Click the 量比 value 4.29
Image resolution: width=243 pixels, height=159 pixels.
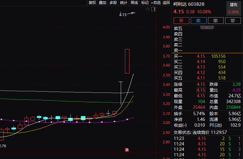pyautogui.click(x=236, y=90)
